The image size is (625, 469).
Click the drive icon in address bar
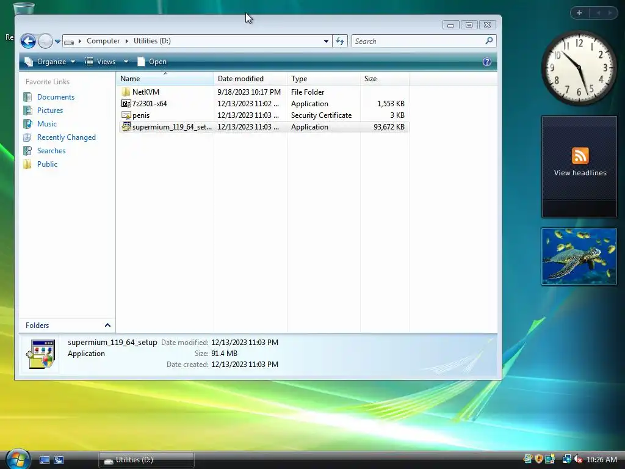coord(69,42)
